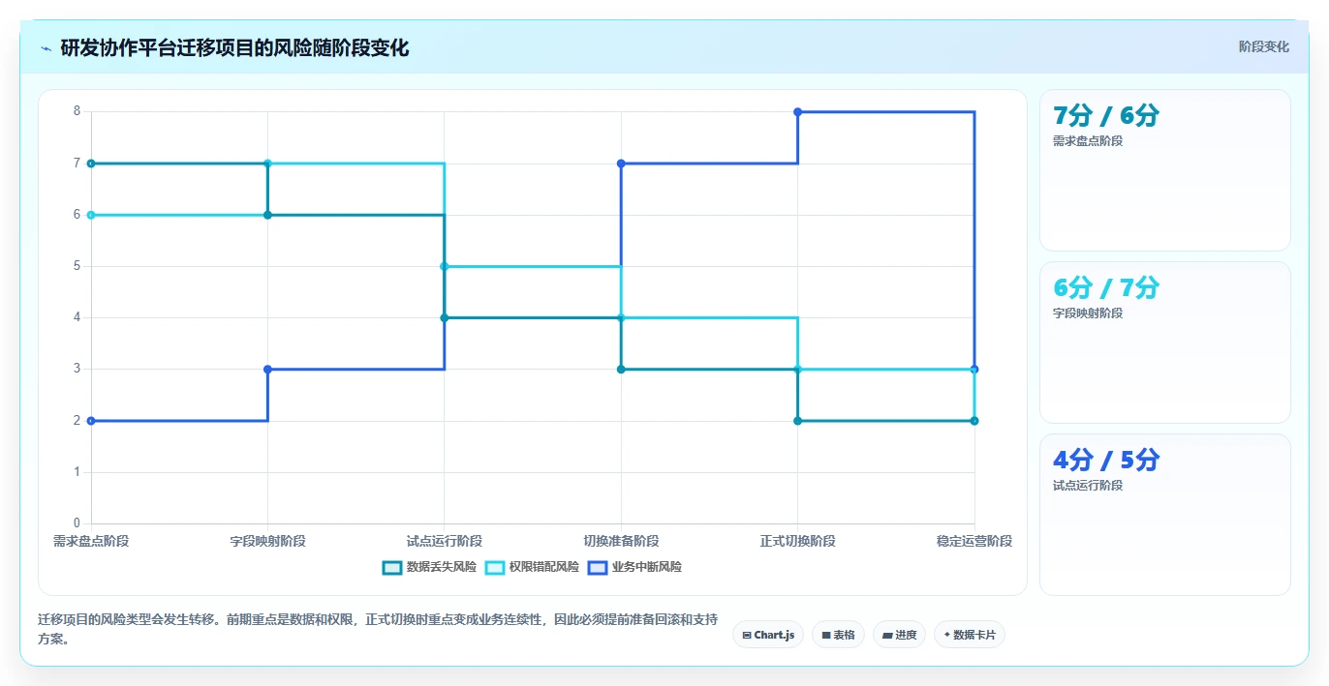Click the y-axis value 5
This screenshot has width=1329, height=686.
coord(77,266)
